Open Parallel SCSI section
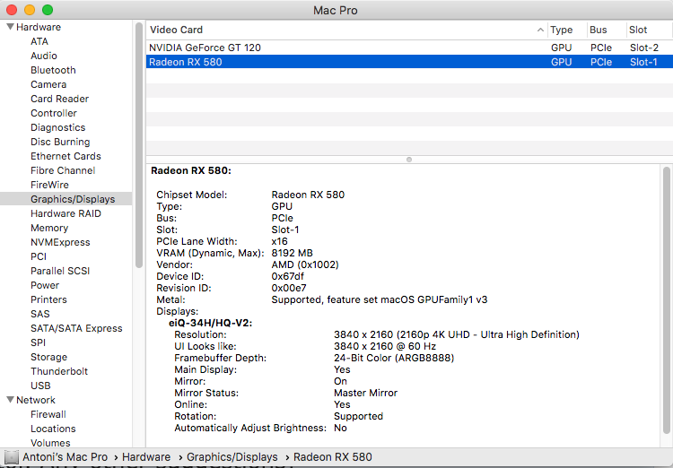The width and height of the screenshot is (673, 468). tap(60, 271)
